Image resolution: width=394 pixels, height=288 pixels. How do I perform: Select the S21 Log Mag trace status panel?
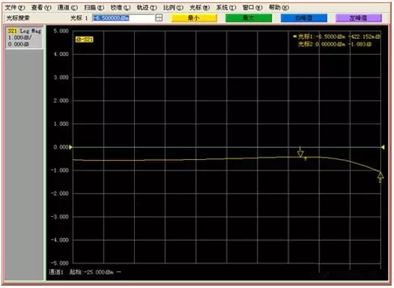click(x=24, y=37)
